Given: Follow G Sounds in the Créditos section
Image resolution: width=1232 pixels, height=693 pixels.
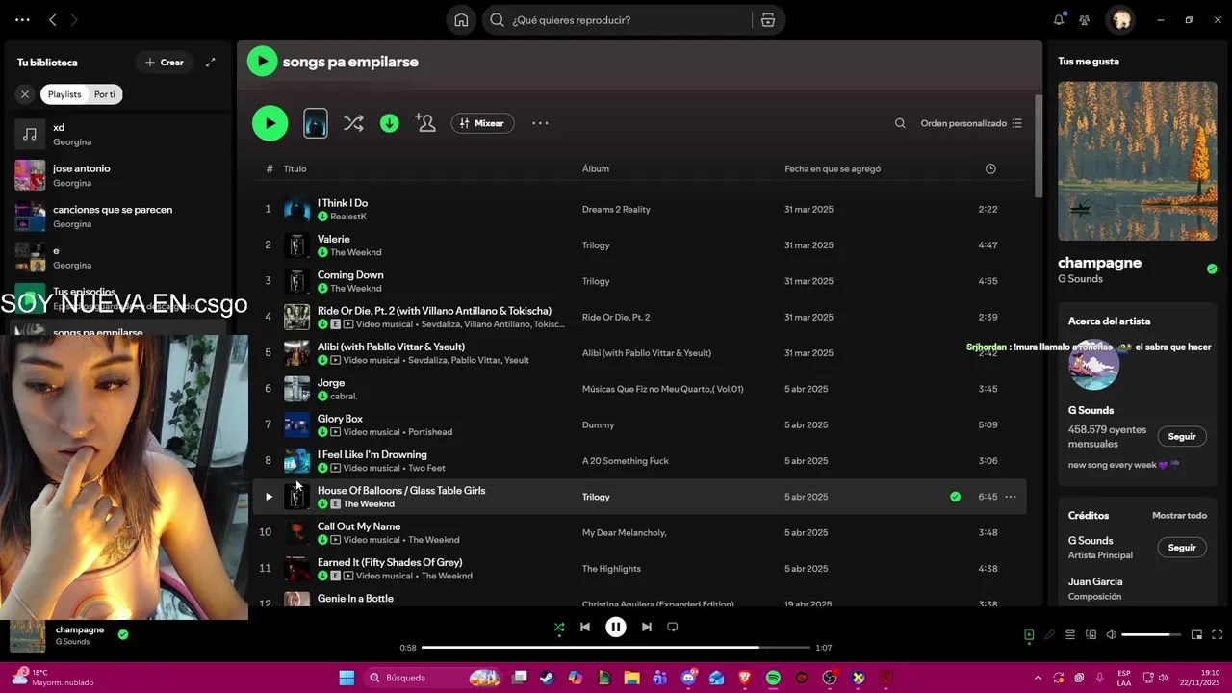Looking at the screenshot, I should tap(1182, 548).
